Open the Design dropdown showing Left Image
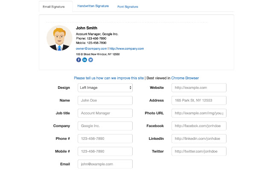The image size is (273, 170). pyautogui.click(x=105, y=88)
